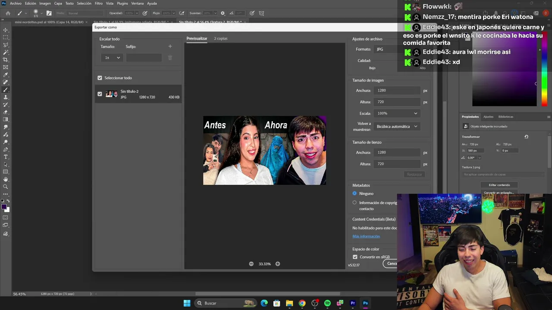This screenshot has height=310, width=552.
Task: Open the Archivo menu
Action: 16,3
